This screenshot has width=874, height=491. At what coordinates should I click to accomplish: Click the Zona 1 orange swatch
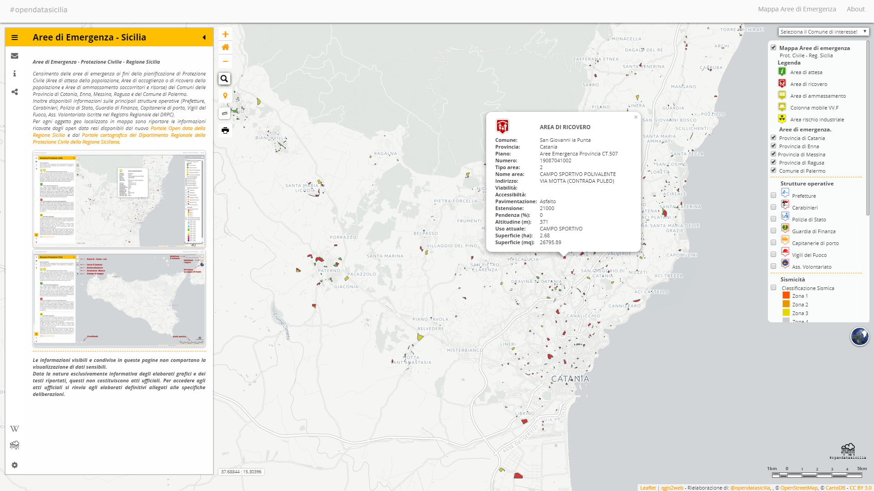coord(786,296)
